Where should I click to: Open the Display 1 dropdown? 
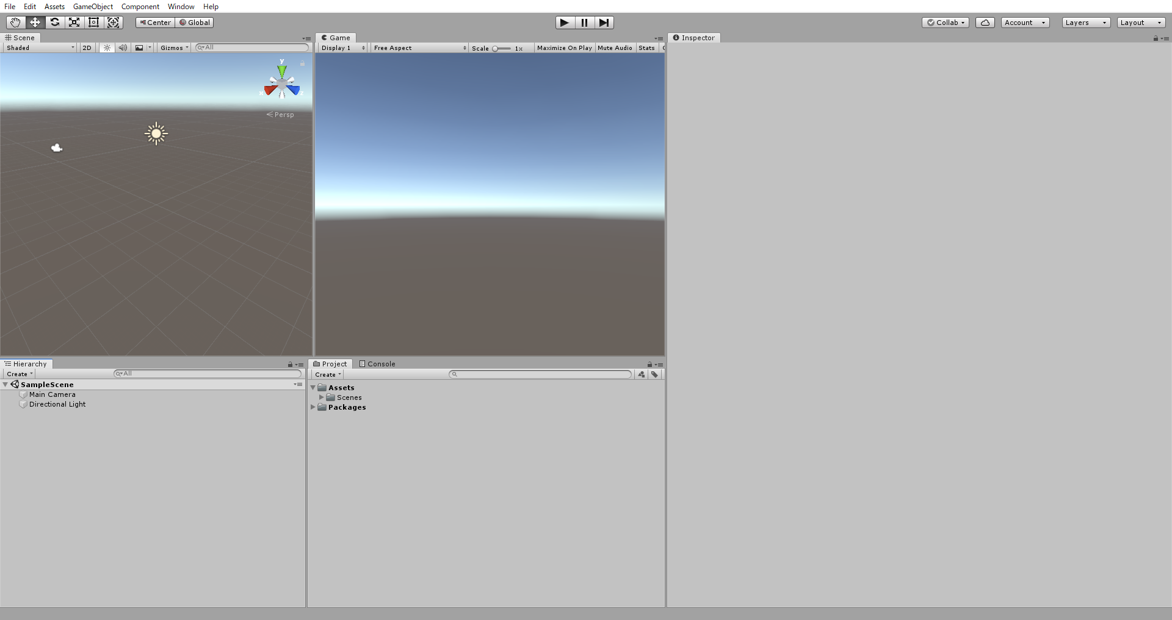(x=342, y=48)
